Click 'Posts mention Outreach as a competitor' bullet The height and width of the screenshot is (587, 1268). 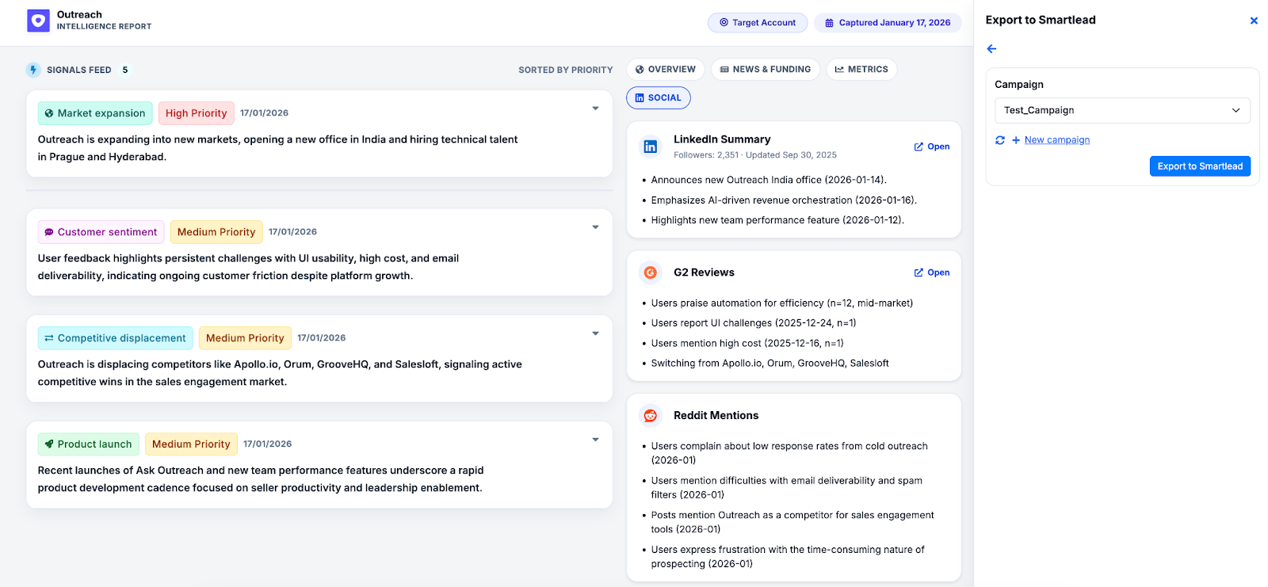click(x=792, y=522)
